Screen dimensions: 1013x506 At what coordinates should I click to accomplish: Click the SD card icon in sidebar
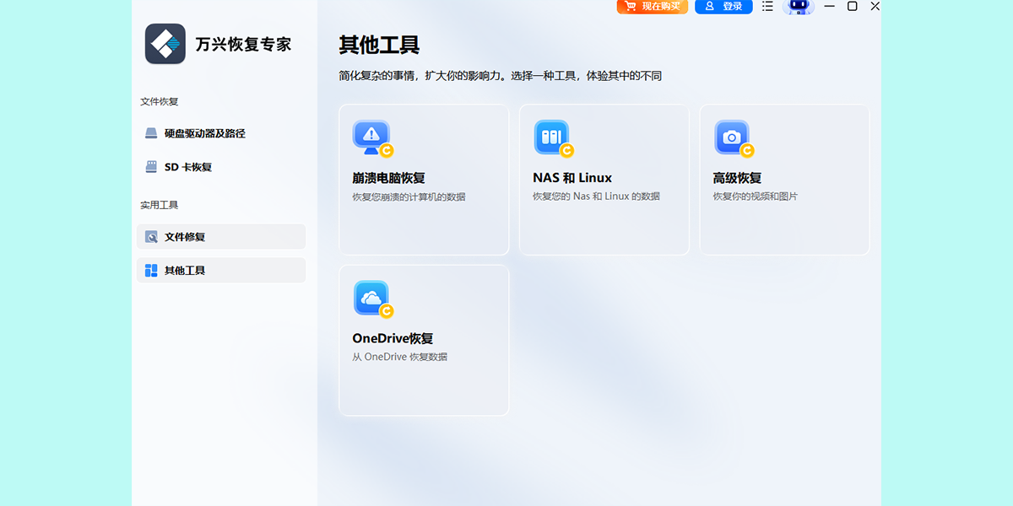[x=151, y=167]
